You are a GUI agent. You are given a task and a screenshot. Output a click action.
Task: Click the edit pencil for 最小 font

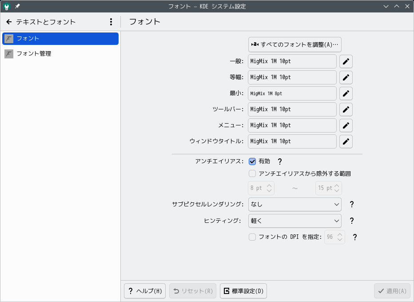click(x=346, y=93)
